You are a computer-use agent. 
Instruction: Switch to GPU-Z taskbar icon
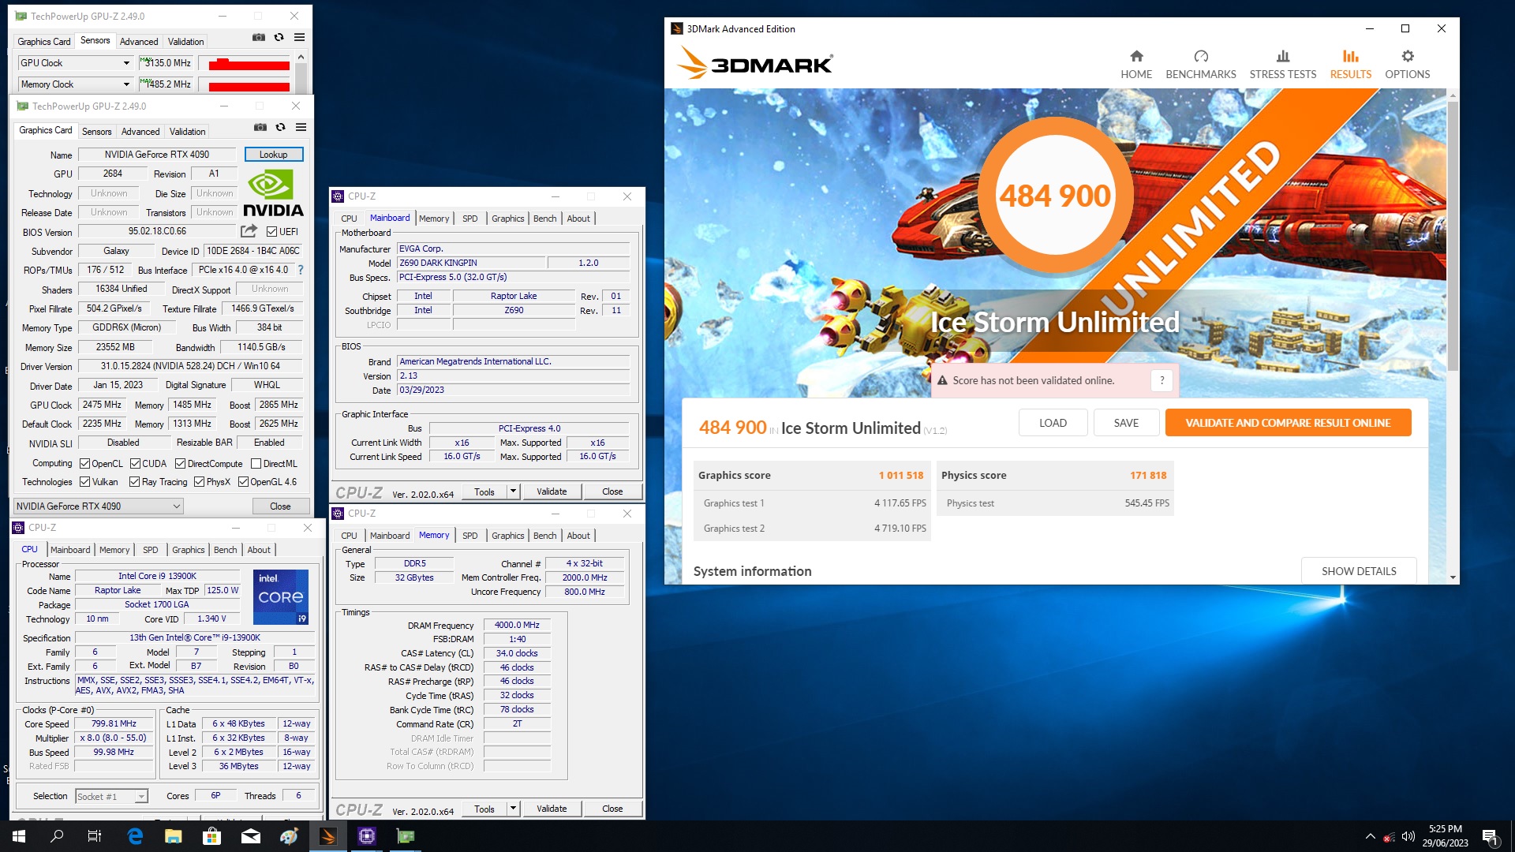click(406, 836)
